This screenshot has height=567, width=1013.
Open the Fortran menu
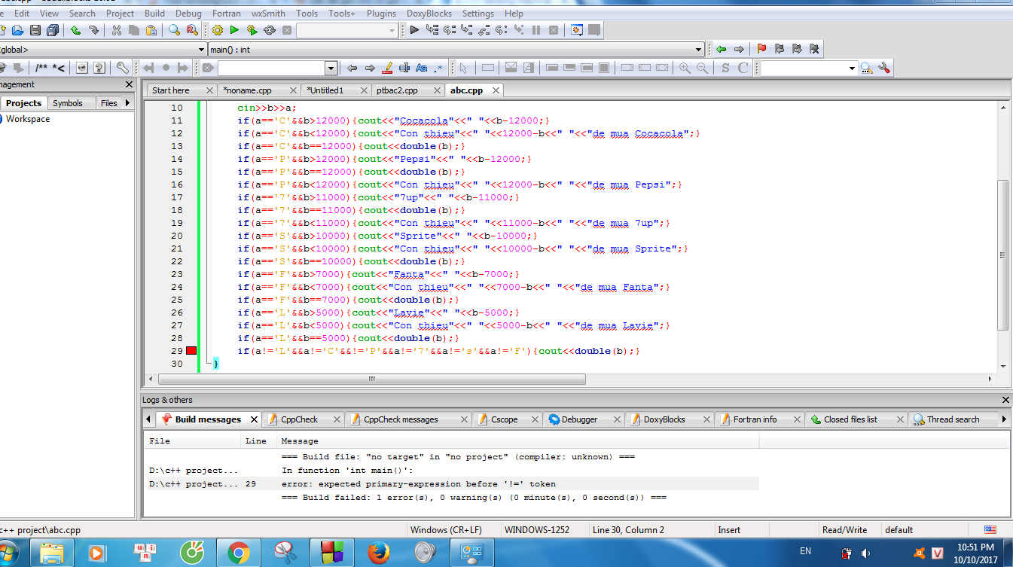click(x=227, y=14)
